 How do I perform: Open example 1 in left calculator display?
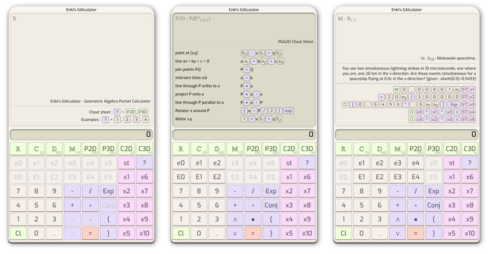click(118, 120)
